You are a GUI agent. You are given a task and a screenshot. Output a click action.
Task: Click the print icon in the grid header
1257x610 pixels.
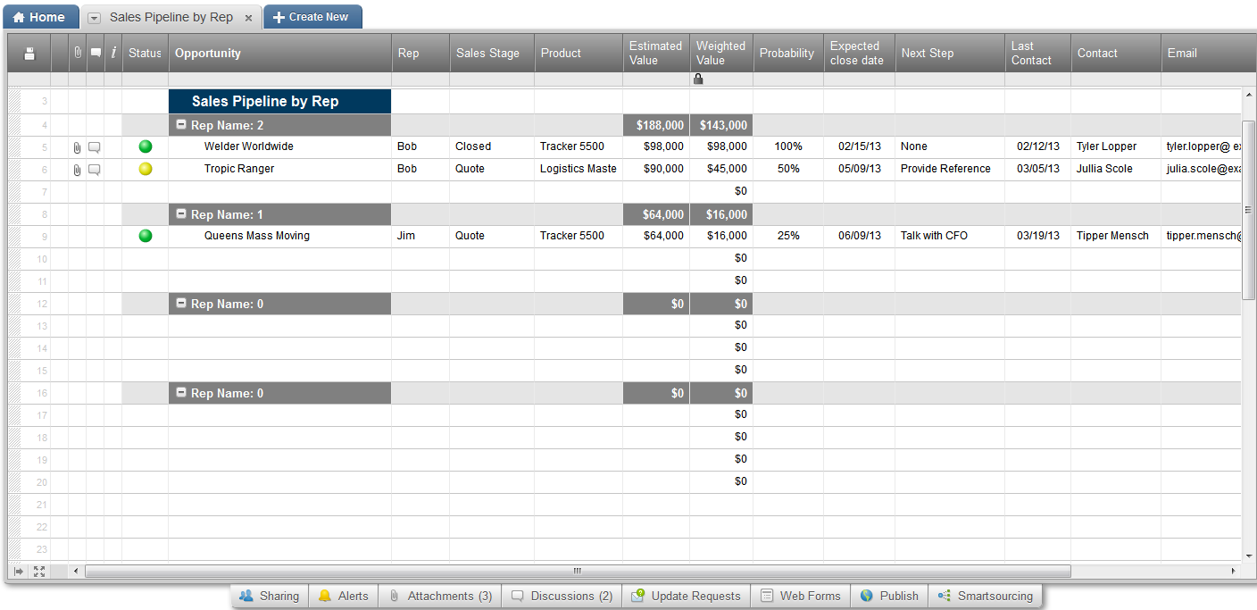(x=29, y=54)
